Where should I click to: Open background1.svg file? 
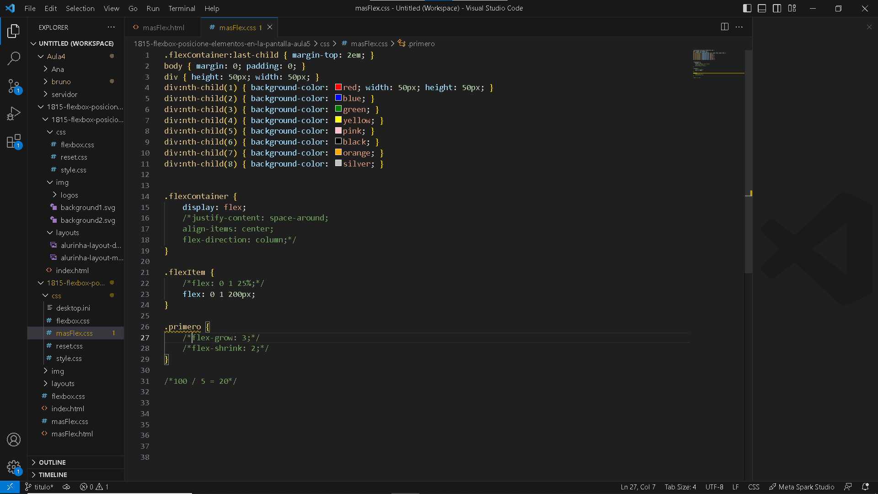point(75,207)
